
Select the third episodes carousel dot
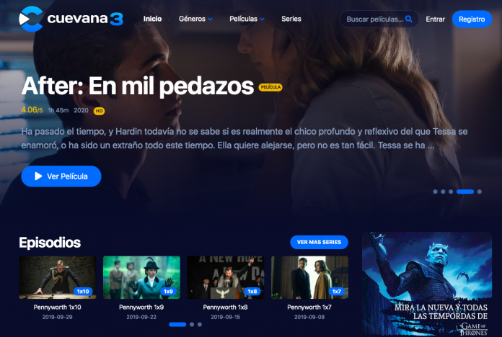pyautogui.click(x=200, y=324)
